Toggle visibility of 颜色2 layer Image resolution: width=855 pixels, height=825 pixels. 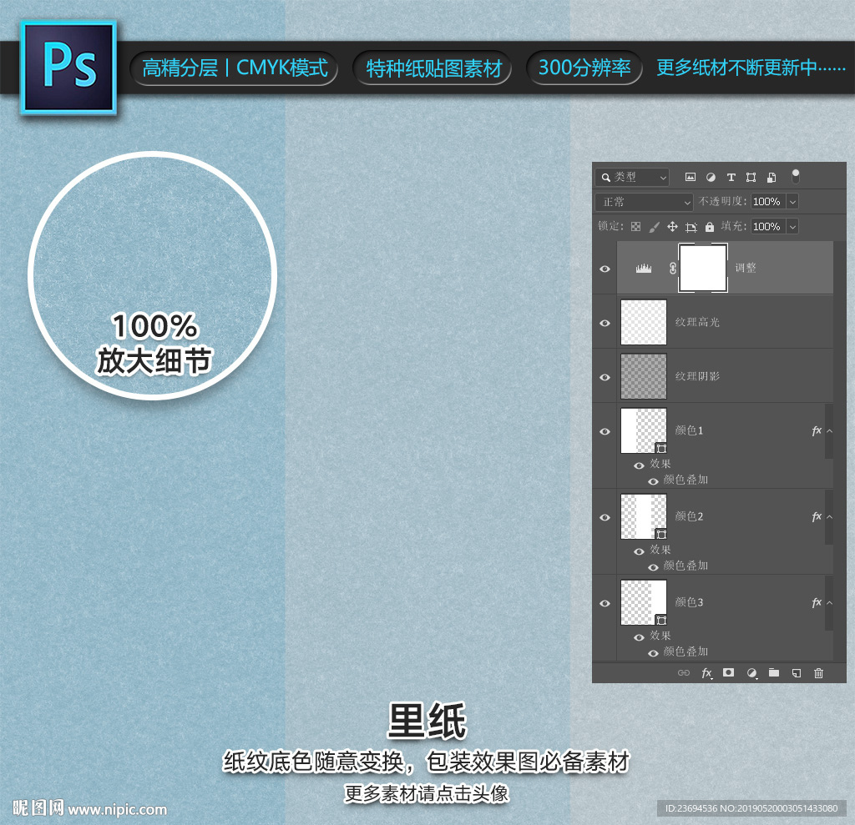[605, 518]
